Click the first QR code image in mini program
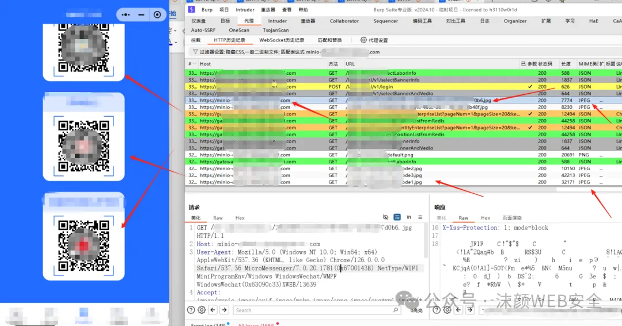 pyautogui.click(x=84, y=49)
